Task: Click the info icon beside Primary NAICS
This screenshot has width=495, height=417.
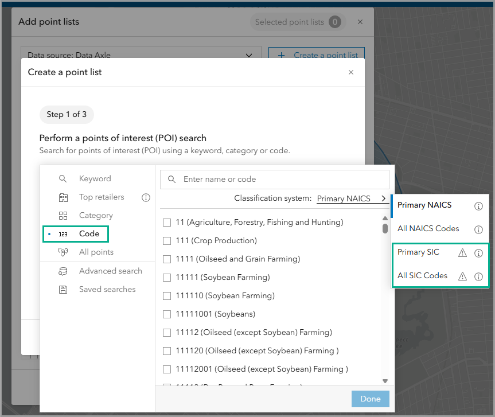Action: tap(478, 206)
